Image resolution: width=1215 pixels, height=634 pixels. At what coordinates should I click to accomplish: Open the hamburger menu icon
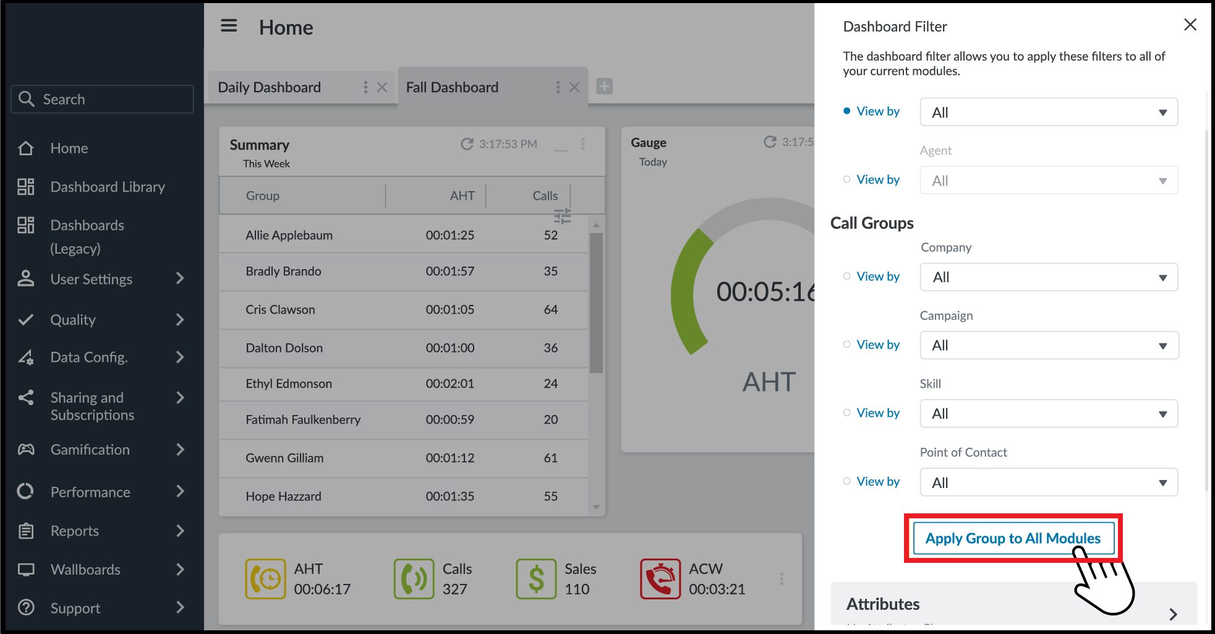click(229, 26)
